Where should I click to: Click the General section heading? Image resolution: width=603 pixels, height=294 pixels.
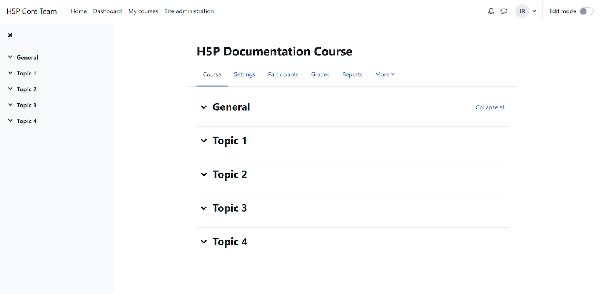click(x=231, y=107)
